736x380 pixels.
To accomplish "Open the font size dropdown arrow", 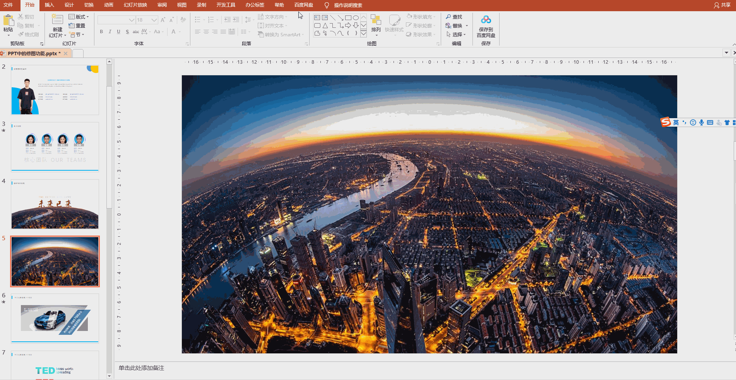I will coord(154,20).
